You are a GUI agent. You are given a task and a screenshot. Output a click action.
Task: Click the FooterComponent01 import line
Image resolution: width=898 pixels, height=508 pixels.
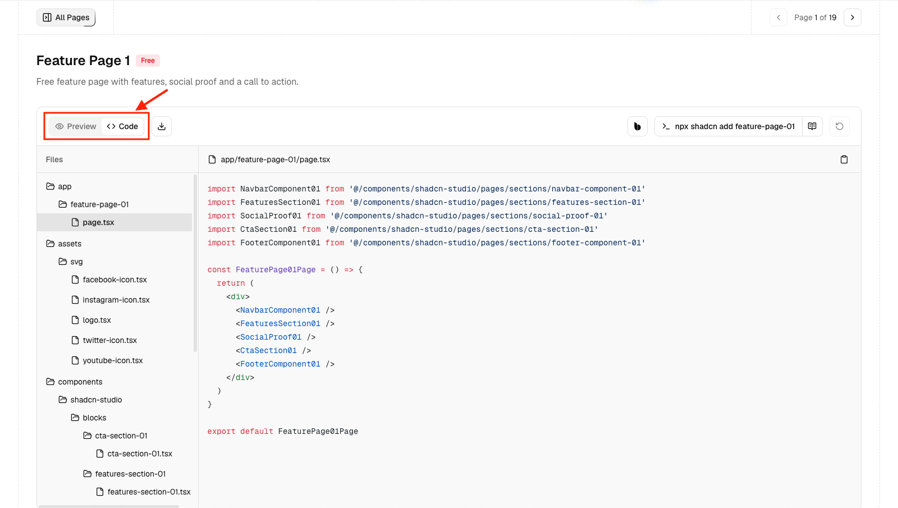tap(426, 243)
